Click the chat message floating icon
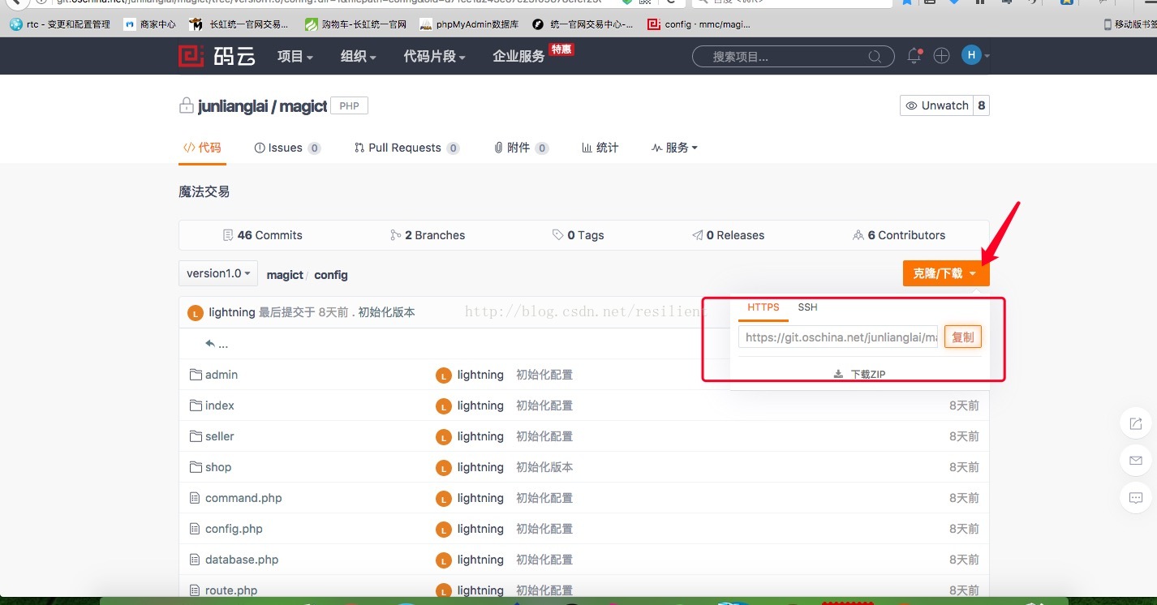Image resolution: width=1157 pixels, height=605 pixels. click(1136, 498)
